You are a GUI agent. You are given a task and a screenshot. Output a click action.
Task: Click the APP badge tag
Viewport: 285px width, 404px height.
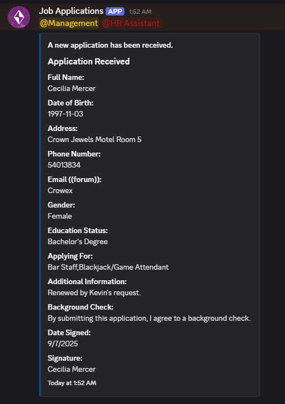[115, 11]
